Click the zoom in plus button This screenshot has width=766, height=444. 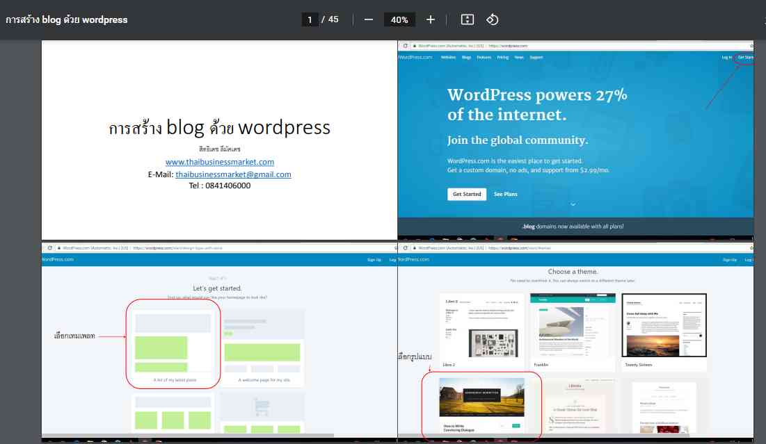pyautogui.click(x=431, y=19)
